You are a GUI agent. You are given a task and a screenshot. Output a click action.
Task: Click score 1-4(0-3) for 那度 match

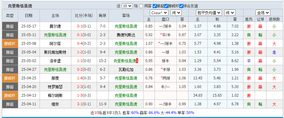coord(84,78)
